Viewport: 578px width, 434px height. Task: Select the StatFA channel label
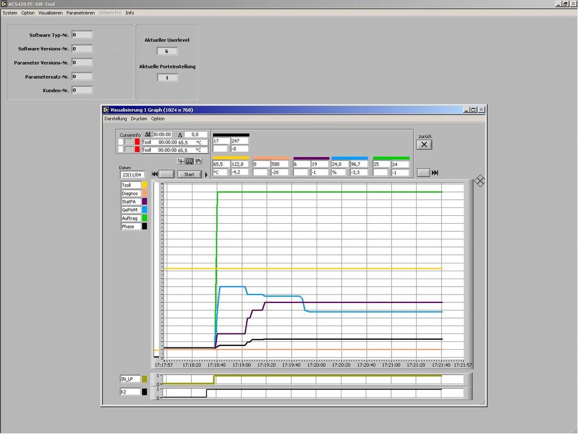coord(131,202)
